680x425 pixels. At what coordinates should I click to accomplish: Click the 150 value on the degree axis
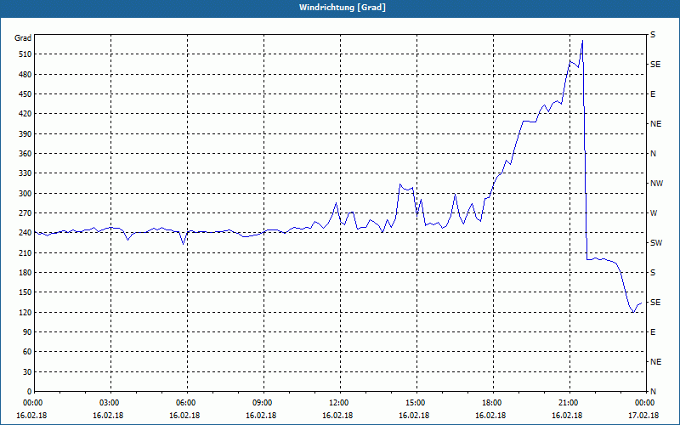pos(25,292)
